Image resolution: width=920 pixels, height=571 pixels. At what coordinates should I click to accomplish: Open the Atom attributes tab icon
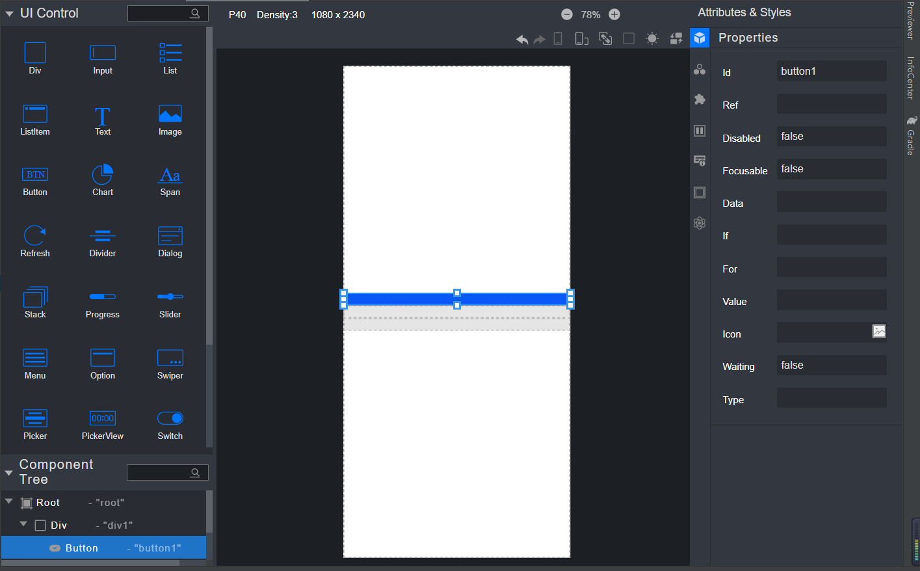(x=700, y=223)
